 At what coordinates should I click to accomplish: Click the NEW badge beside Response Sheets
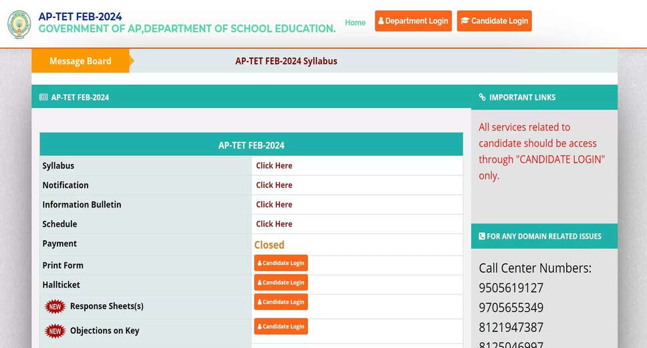[x=55, y=307]
